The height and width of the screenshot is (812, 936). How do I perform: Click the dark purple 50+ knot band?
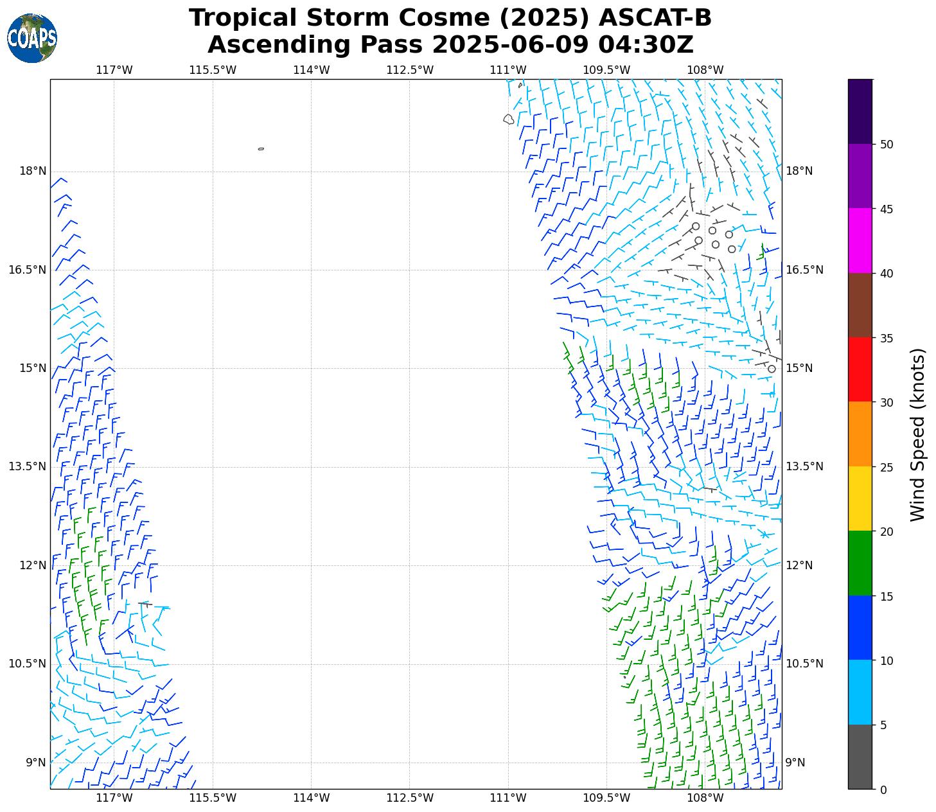pos(860,111)
